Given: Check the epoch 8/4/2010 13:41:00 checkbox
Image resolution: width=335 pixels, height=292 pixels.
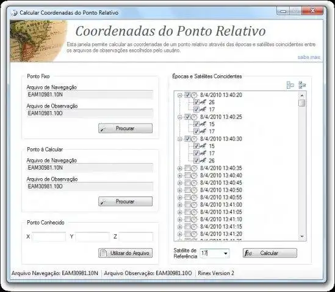Looking at the screenshot, I should click(187, 204).
